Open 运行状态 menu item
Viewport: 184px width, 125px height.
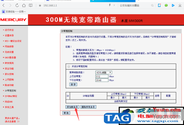[x=9, y=30]
